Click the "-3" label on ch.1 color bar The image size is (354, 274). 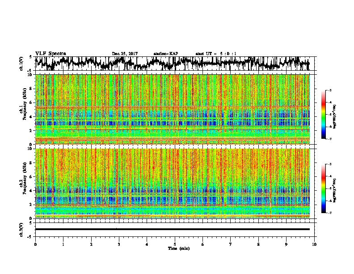point(330,90)
